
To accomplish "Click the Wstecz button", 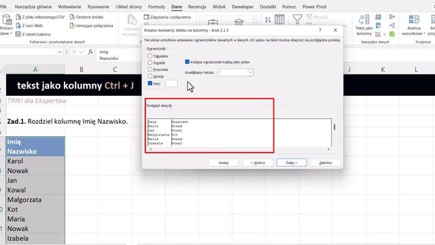I will coord(258,163).
